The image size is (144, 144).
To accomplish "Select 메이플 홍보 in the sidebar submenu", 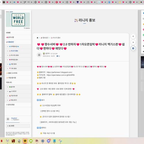I will (x=14, y=60).
